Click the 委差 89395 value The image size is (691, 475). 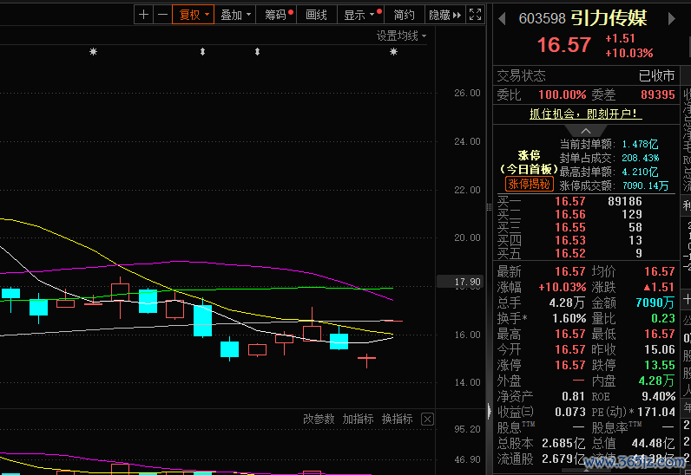pos(657,95)
